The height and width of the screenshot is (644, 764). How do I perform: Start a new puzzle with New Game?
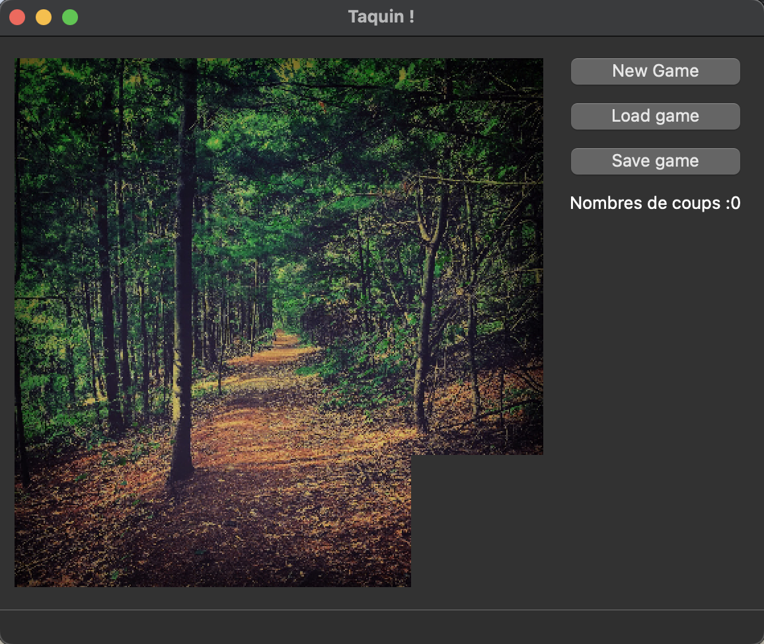click(655, 71)
